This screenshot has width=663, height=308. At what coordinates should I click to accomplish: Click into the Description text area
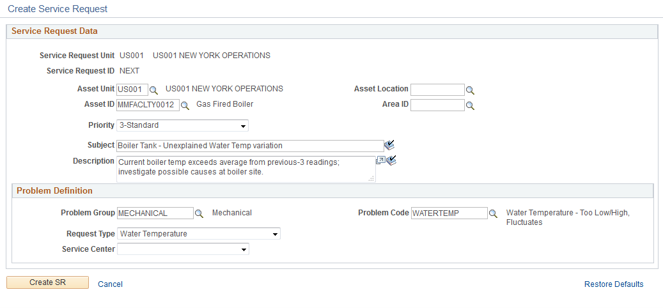(246, 169)
